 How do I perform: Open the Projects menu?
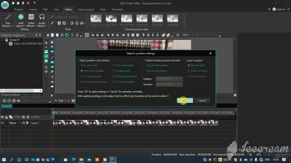[x=19, y=10]
